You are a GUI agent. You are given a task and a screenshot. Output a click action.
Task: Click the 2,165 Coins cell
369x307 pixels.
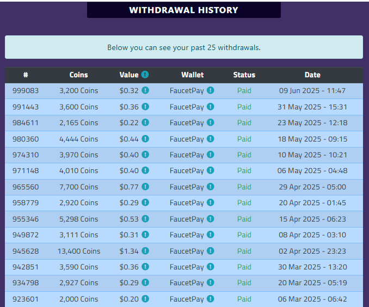click(78, 122)
